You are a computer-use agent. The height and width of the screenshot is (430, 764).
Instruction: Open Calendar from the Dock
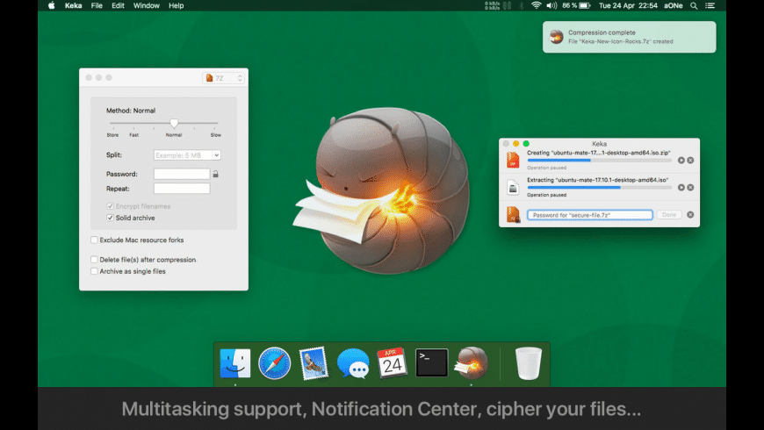(392, 363)
